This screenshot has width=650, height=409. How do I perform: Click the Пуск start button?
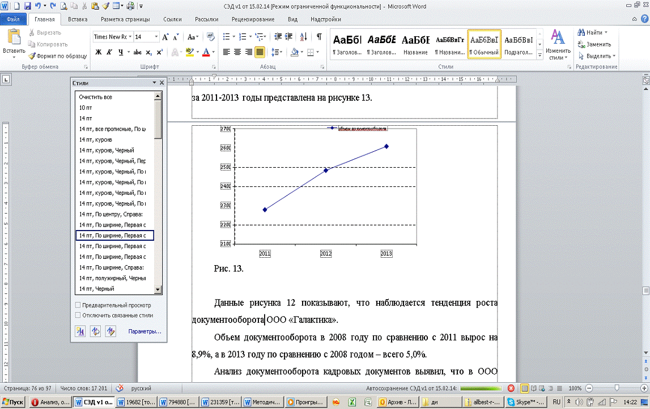(x=13, y=402)
